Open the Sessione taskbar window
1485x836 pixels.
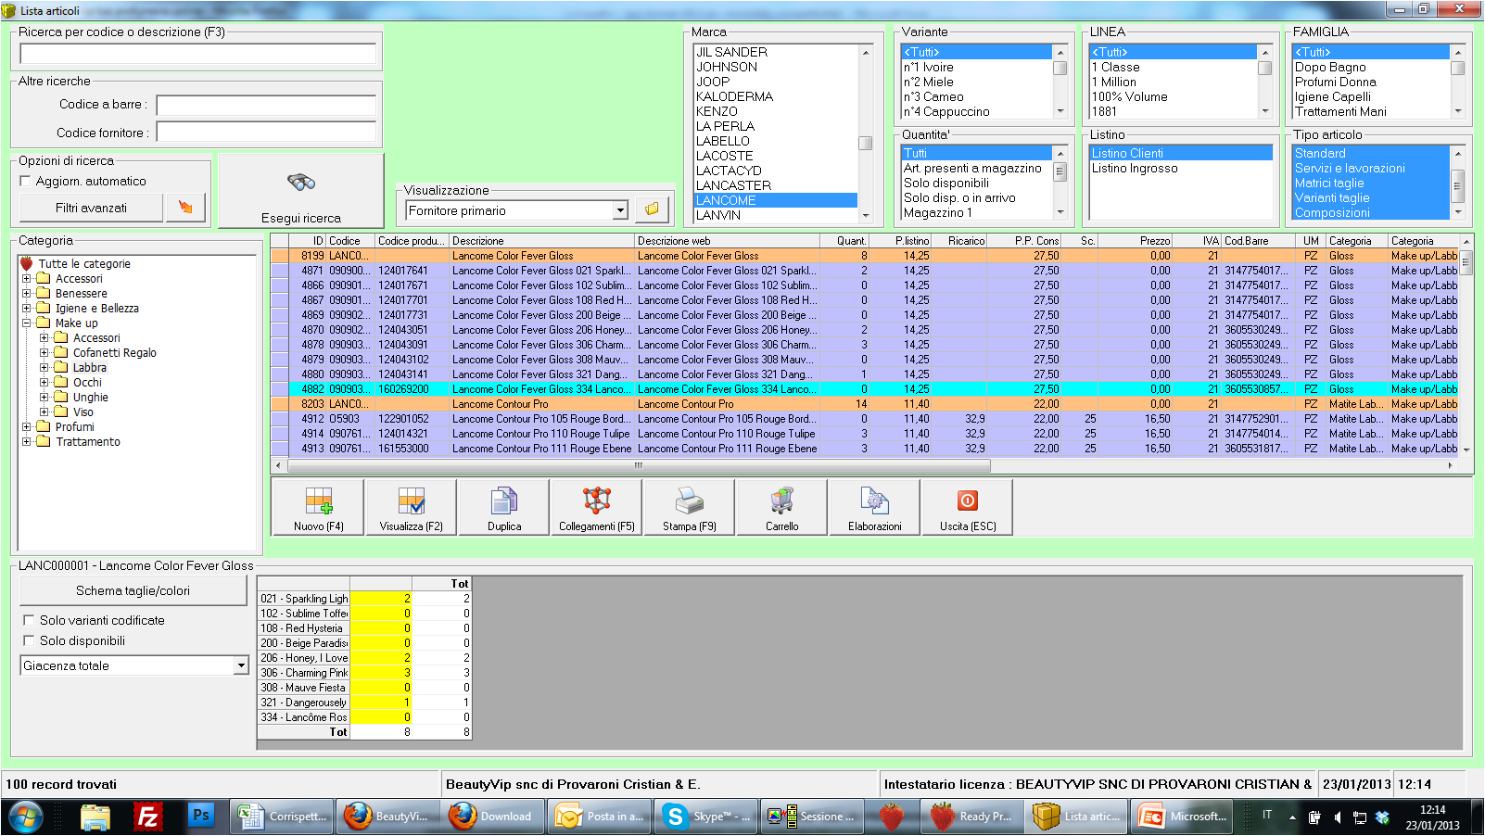(x=813, y=817)
